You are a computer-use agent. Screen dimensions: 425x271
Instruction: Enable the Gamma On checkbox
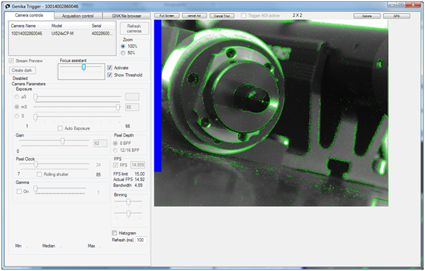point(20,191)
